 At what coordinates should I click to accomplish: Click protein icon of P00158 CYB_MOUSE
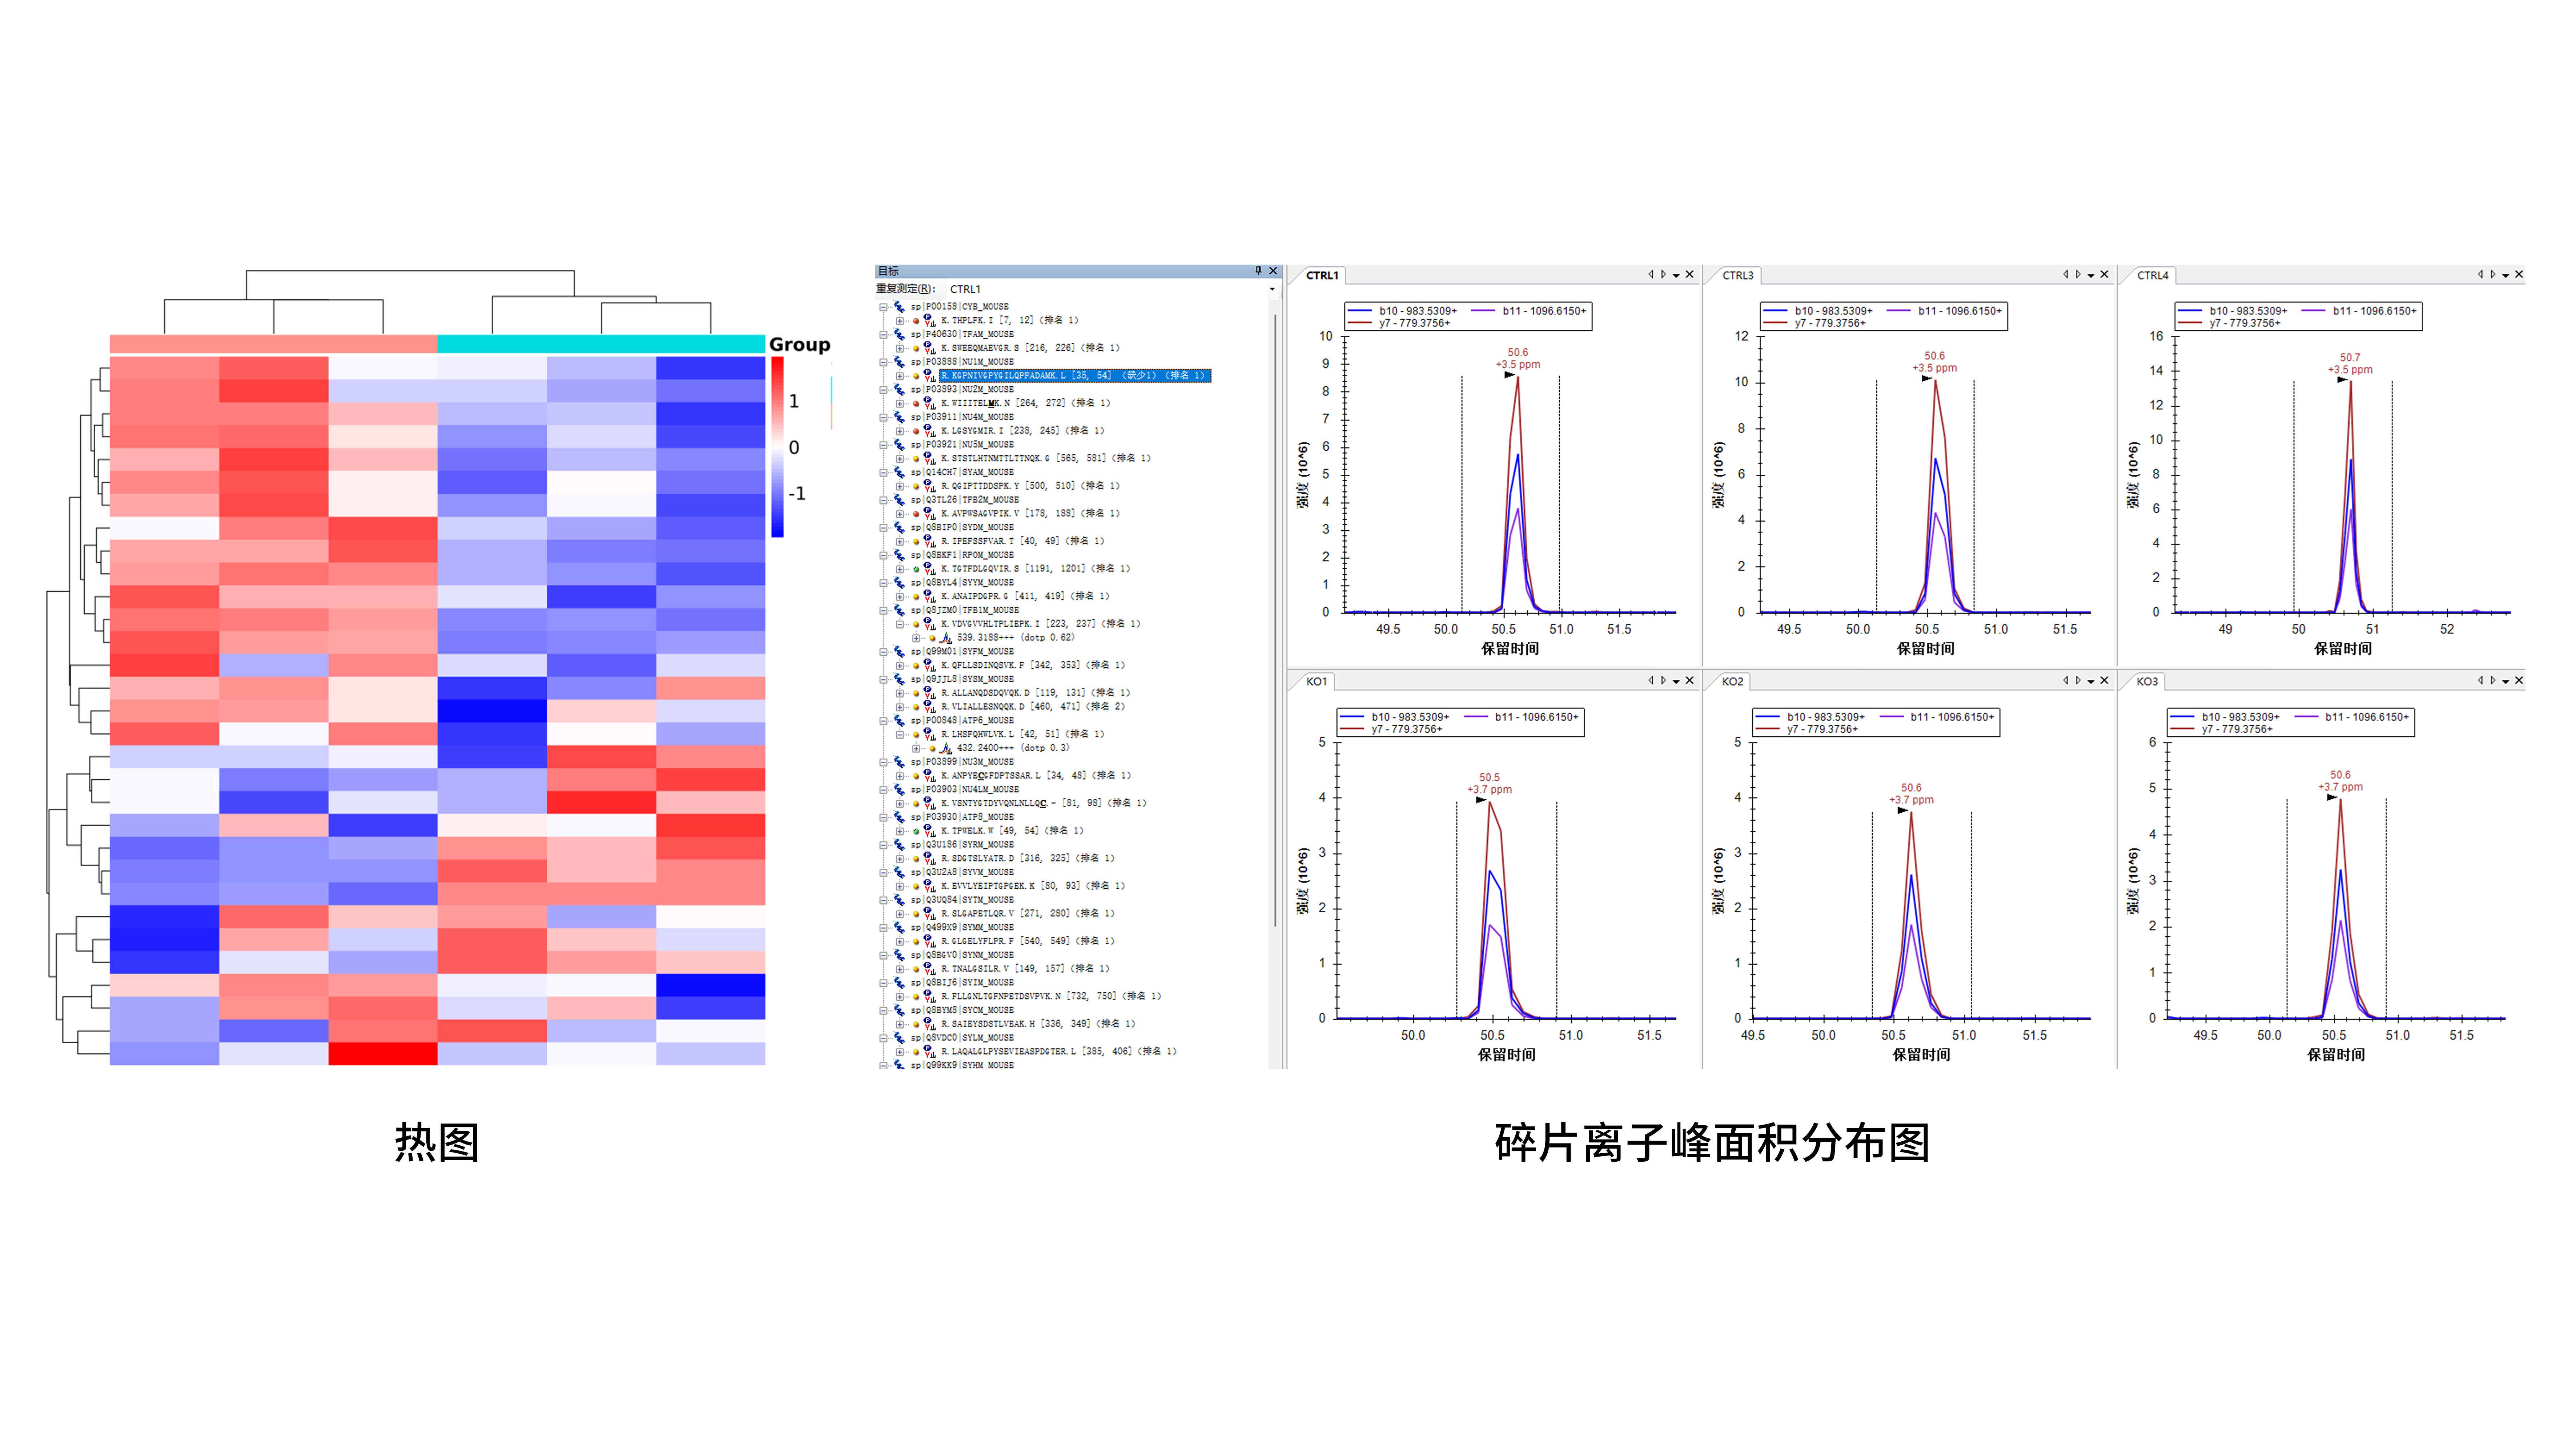899,307
